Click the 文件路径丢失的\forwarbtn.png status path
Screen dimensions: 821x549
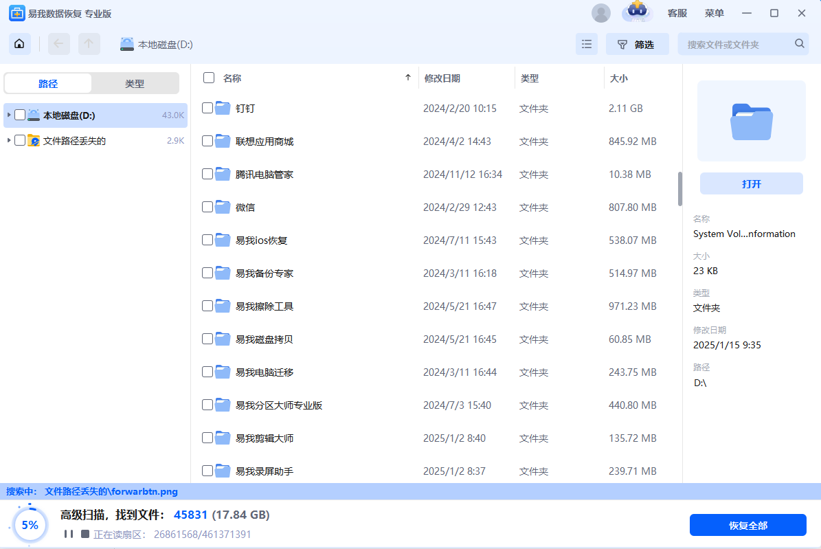point(111,491)
